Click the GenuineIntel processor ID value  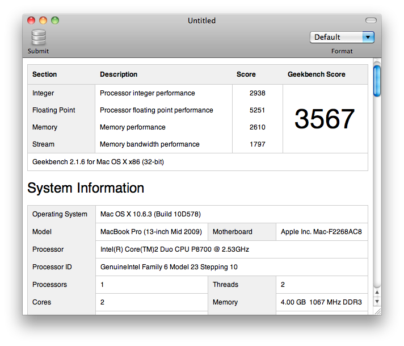point(169,267)
